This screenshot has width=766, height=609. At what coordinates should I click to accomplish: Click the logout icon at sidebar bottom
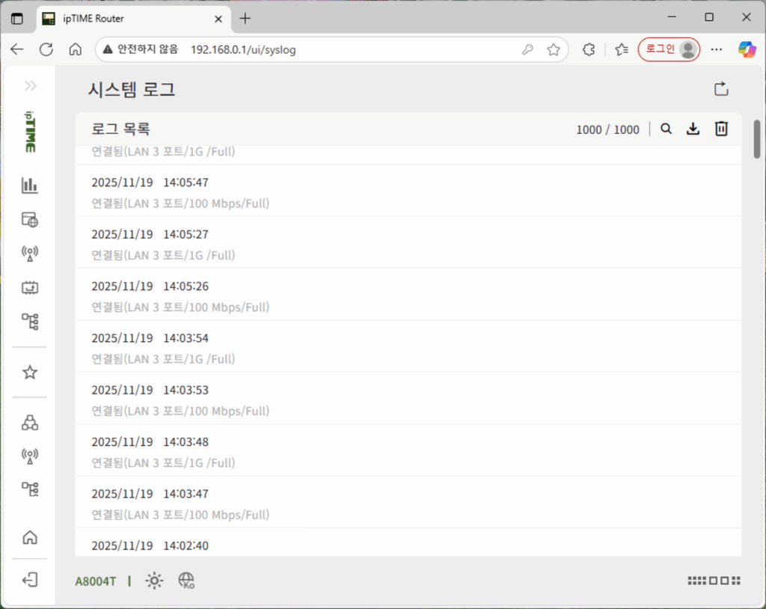[30, 580]
